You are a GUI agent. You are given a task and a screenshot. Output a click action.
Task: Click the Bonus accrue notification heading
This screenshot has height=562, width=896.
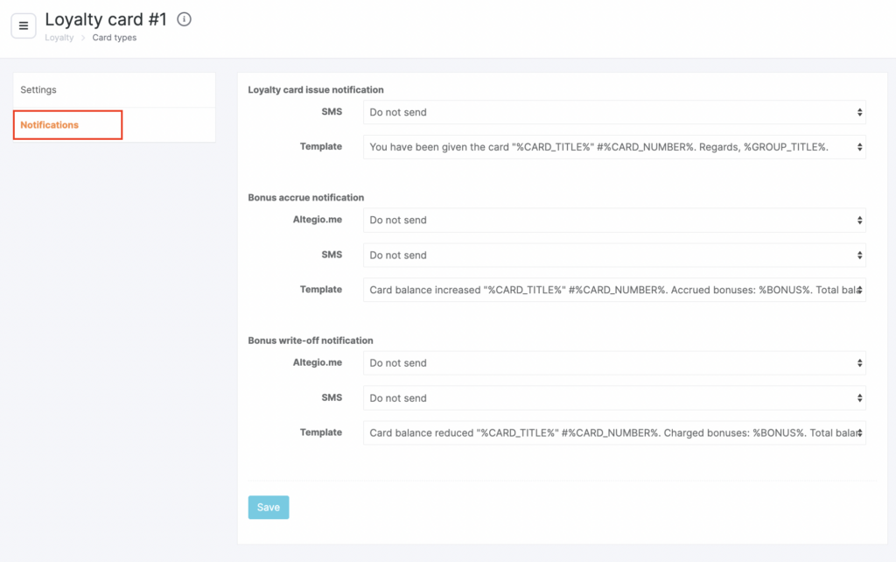306,197
